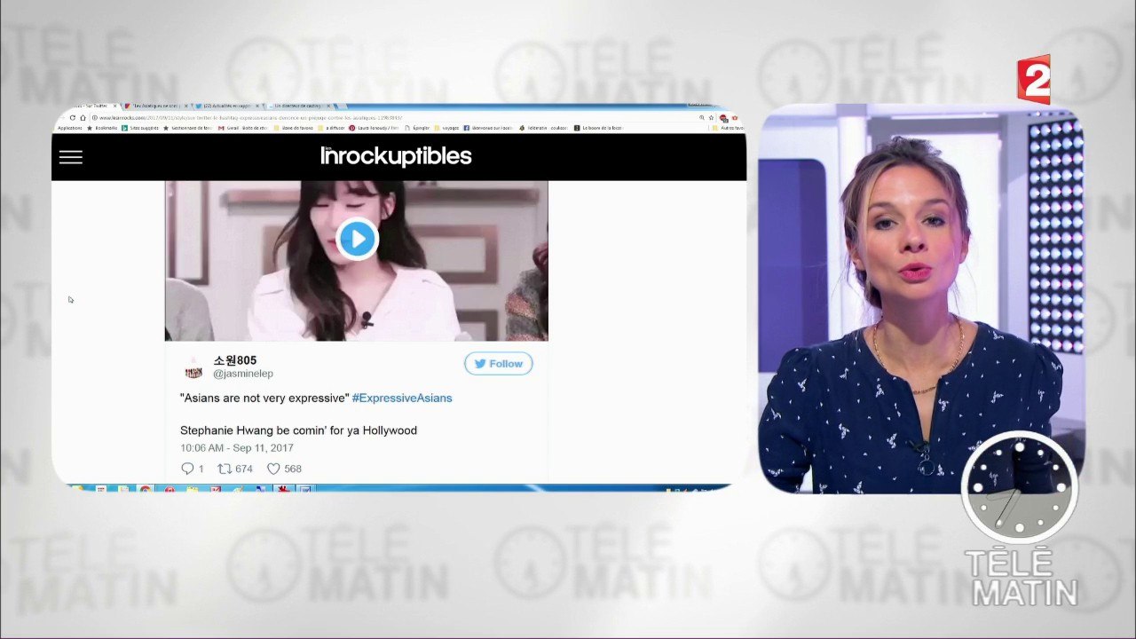Like the tweet with heart icon
1136x639 pixels.
tap(273, 469)
